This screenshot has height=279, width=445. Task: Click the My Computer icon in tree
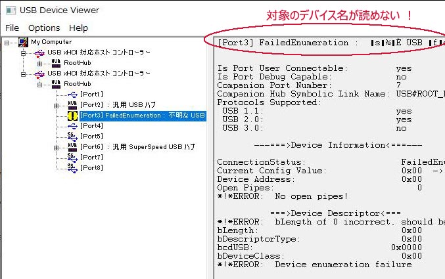pos(23,42)
